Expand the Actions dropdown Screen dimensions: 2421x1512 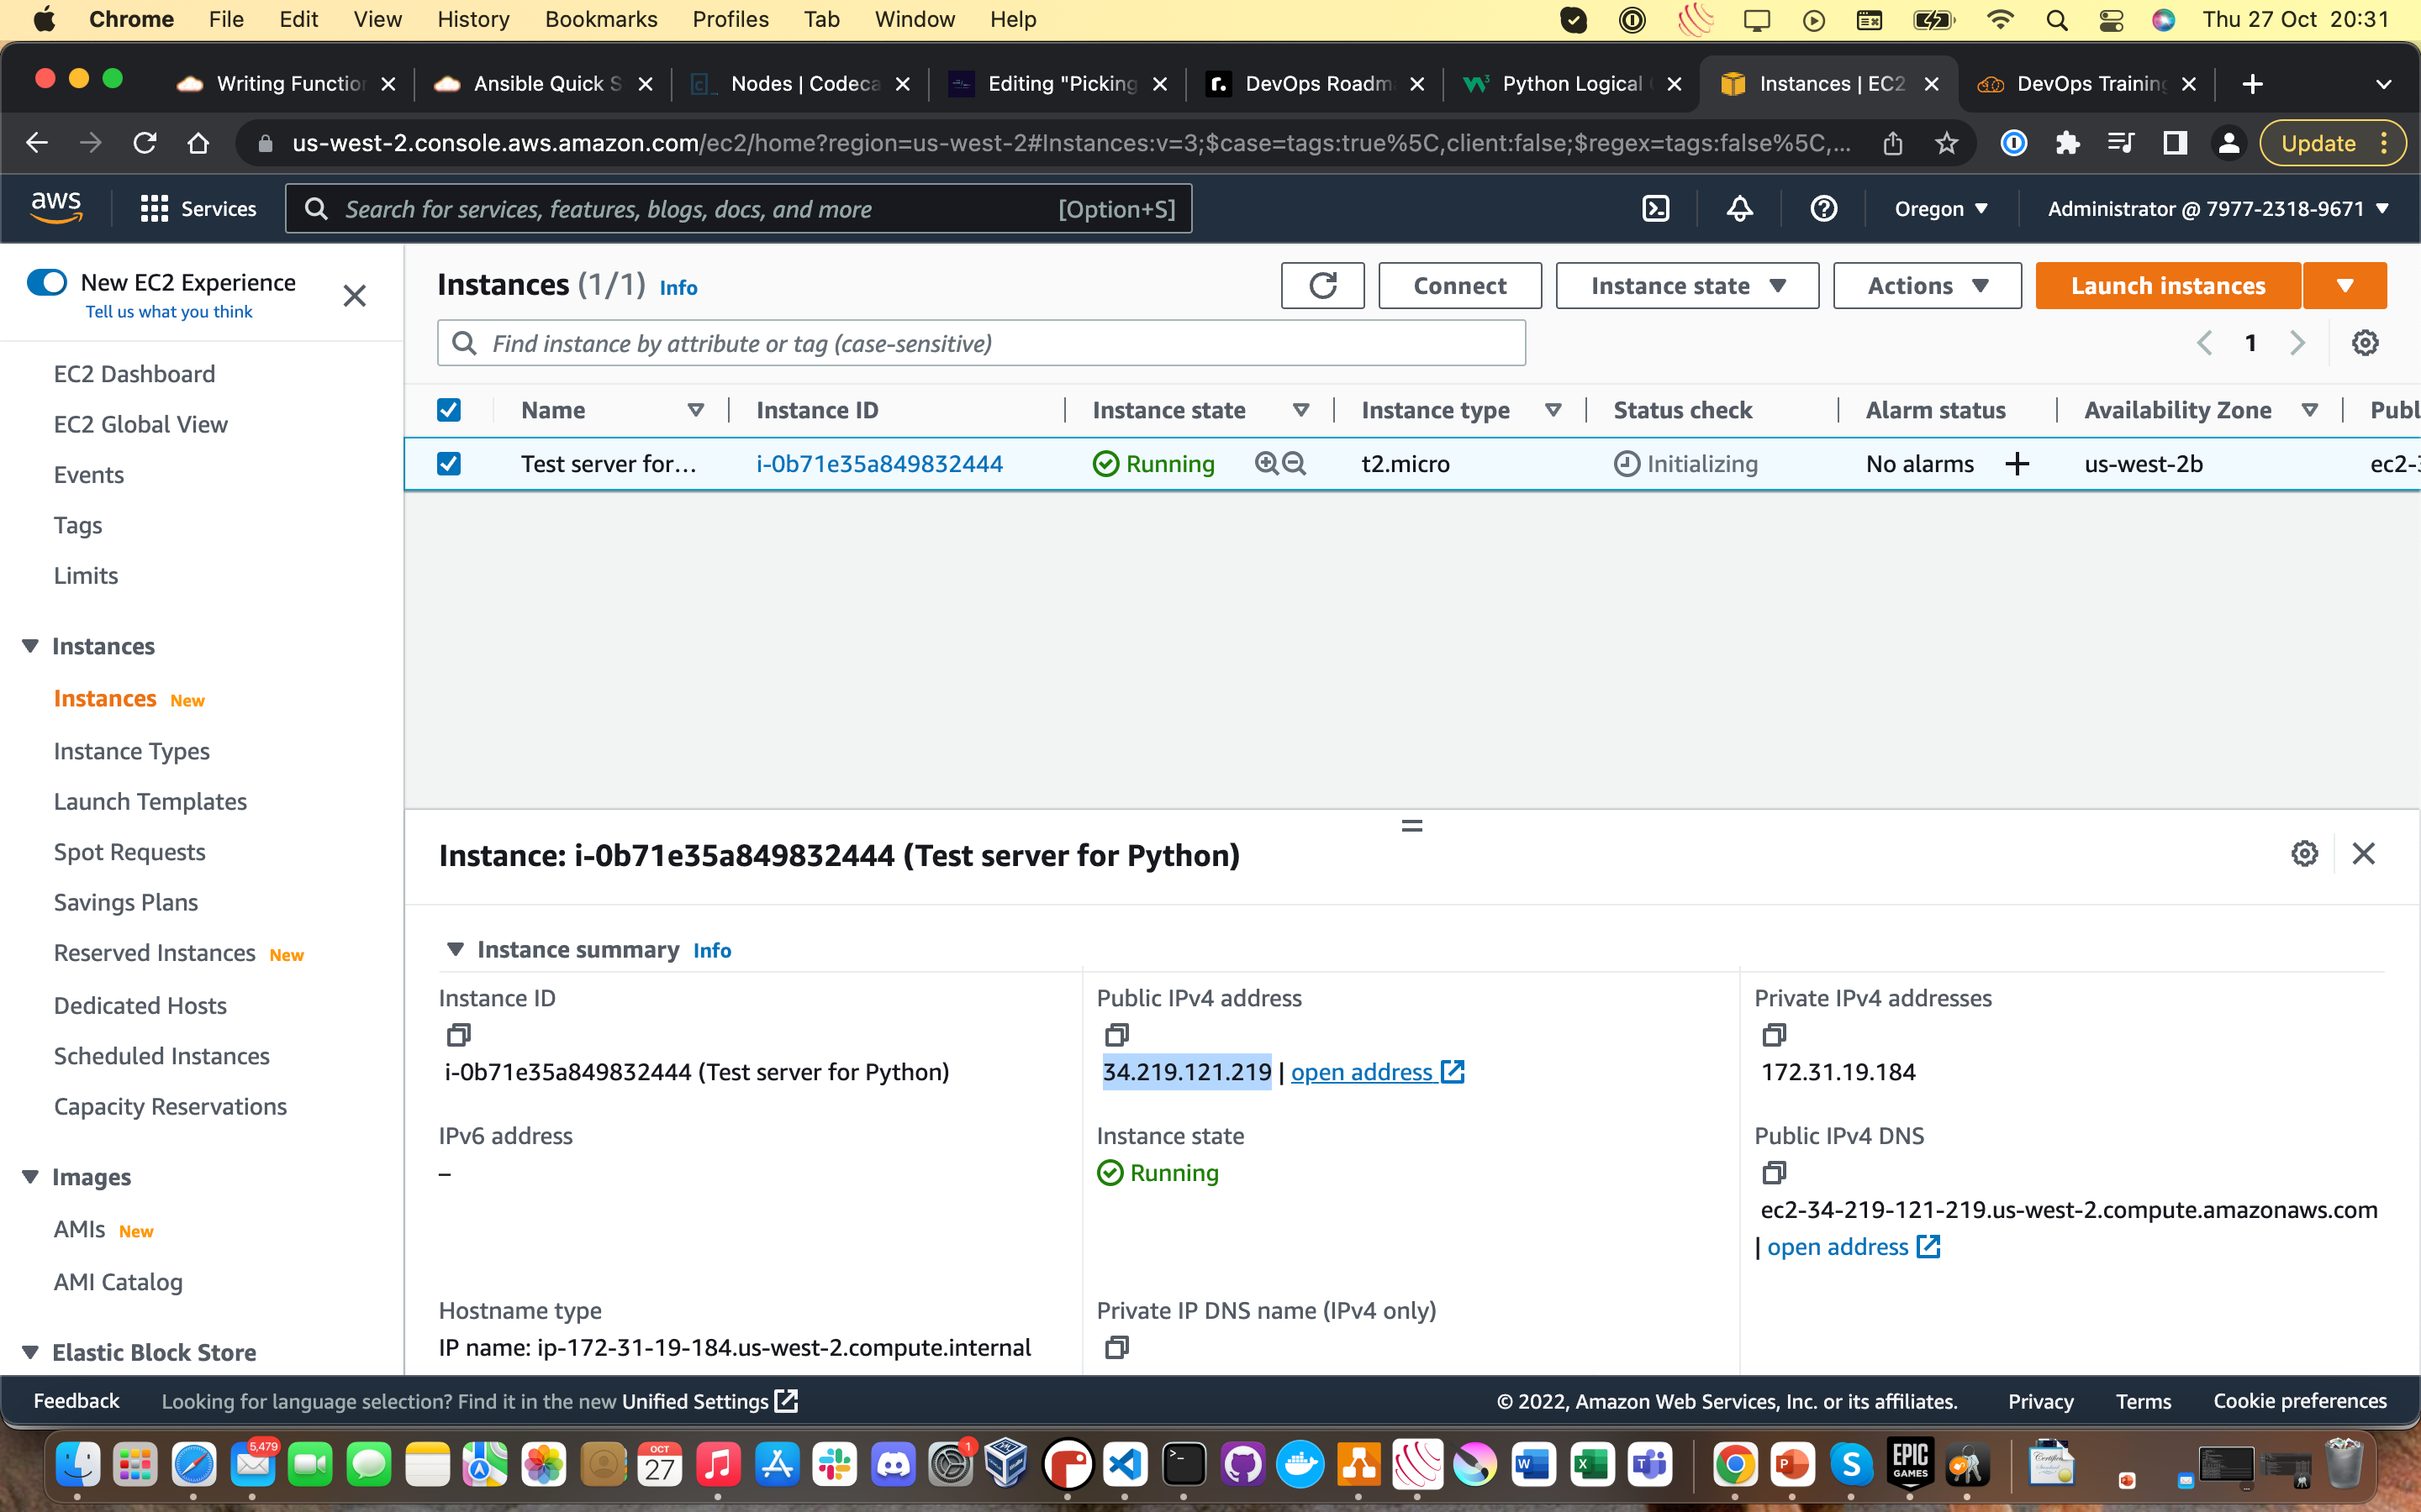pyautogui.click(x=1927, y=286)
